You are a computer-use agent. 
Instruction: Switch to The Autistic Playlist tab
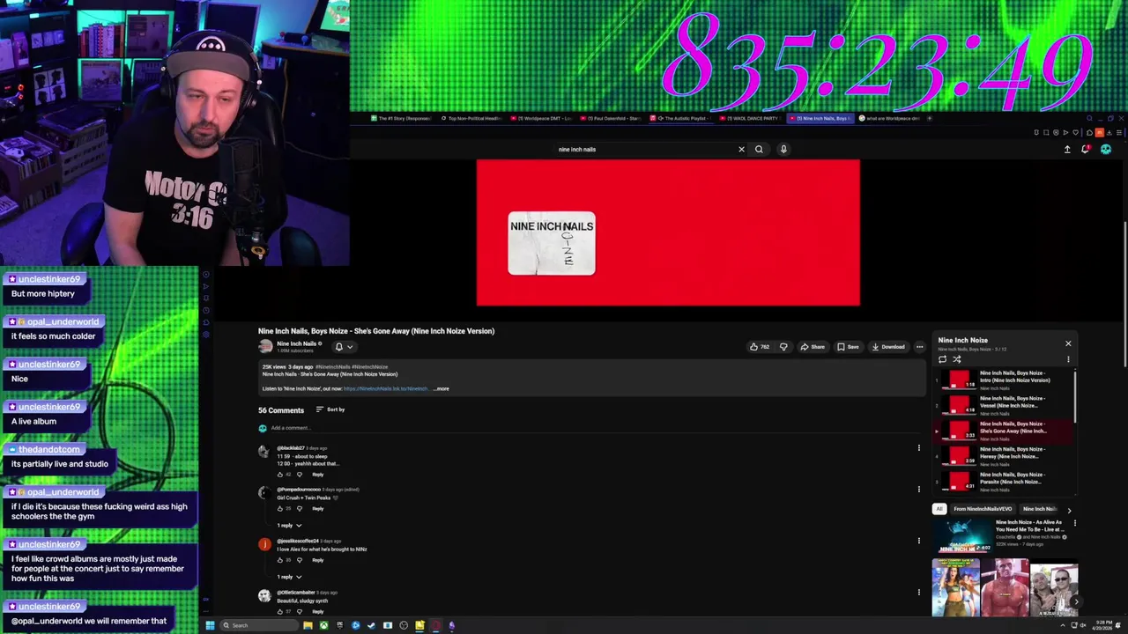[x=683, y=118]
